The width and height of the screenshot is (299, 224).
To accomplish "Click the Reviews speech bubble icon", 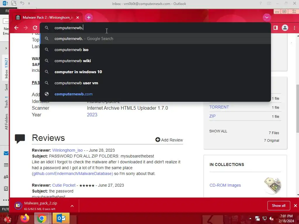I will (x=20, y=139).
